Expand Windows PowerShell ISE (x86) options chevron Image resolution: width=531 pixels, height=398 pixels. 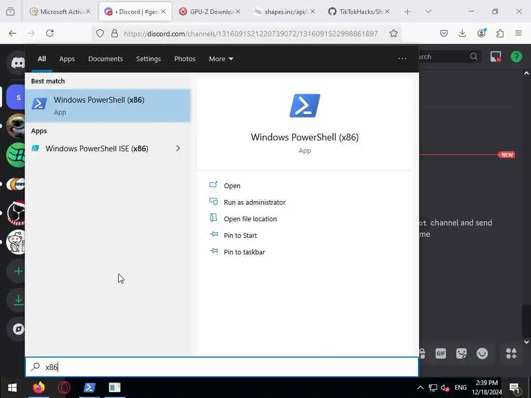[x=178, y=149]
